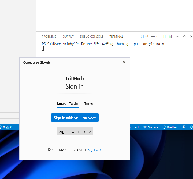
Task: Close the Connect to GitHub dialog
Action: pyautogui.click(x=124, y=62)
